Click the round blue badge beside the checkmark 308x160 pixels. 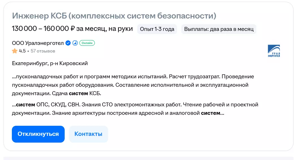[x=75, y=43]
